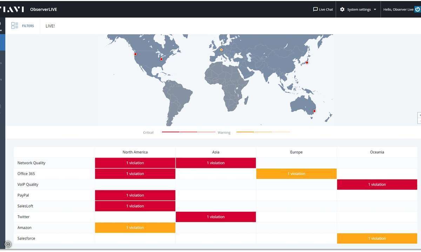Select the Network Quality row label
Screen dimensions: 421x252
(x=32, y=163)
